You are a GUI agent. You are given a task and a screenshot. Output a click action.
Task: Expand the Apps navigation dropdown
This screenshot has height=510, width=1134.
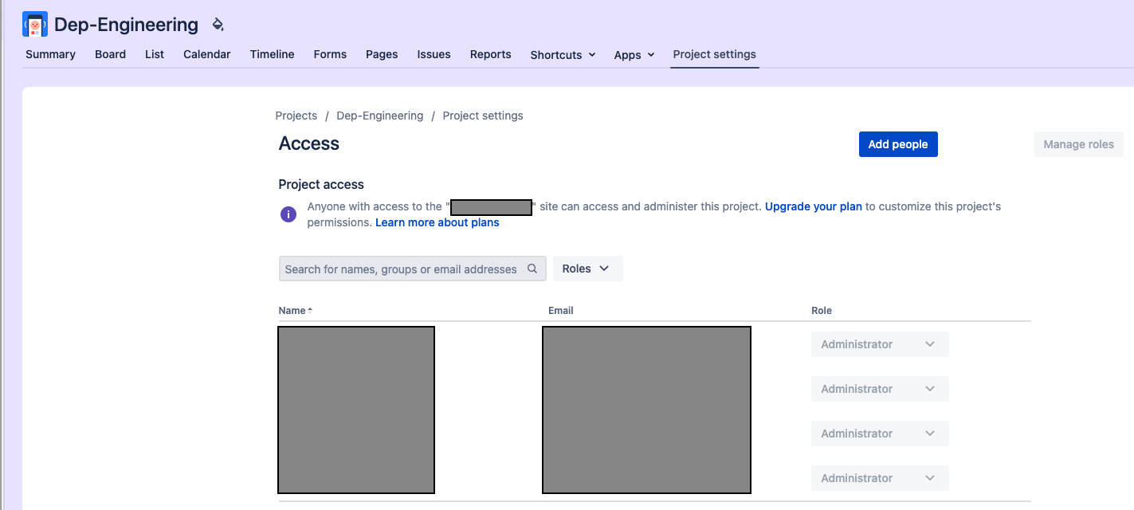click(x=634, y=54)
